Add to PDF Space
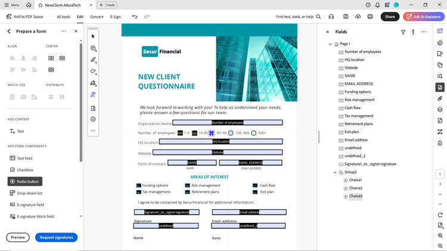 point(25,17)
